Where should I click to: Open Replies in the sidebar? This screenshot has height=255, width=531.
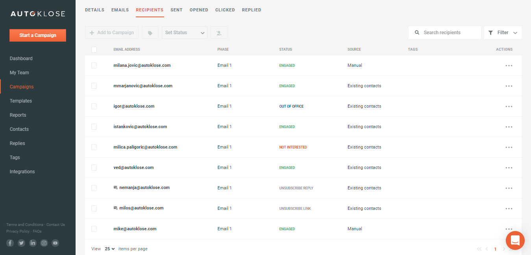pos(17,143)
